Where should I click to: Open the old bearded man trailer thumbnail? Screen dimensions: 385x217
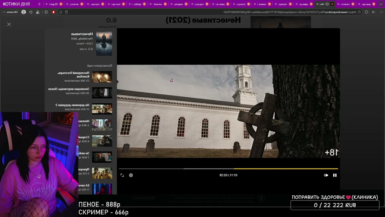click(x=102, y=141)
